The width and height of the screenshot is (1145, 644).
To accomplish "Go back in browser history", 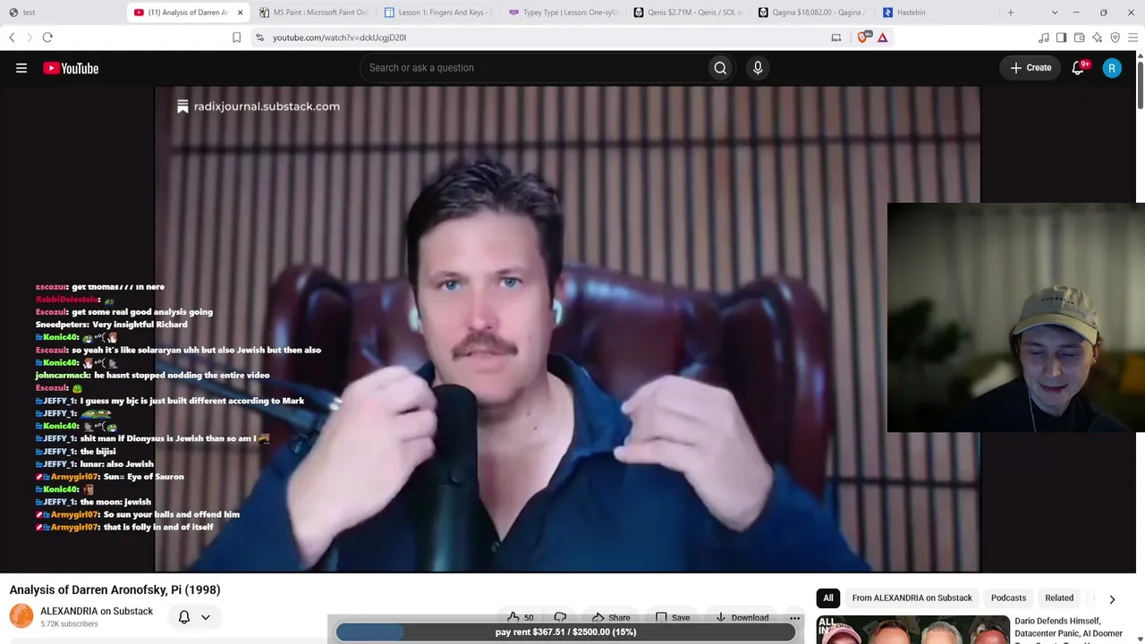I will [x=12, y=38].
